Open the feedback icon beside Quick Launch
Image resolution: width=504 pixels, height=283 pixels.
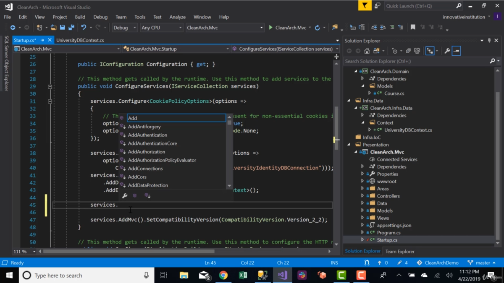coord(377,6)
